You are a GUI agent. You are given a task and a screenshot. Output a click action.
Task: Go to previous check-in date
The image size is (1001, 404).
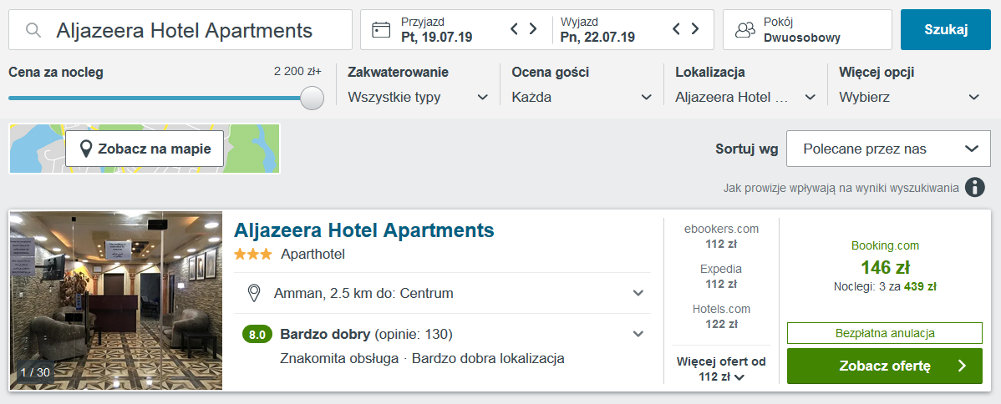click(x=516, y=29)
